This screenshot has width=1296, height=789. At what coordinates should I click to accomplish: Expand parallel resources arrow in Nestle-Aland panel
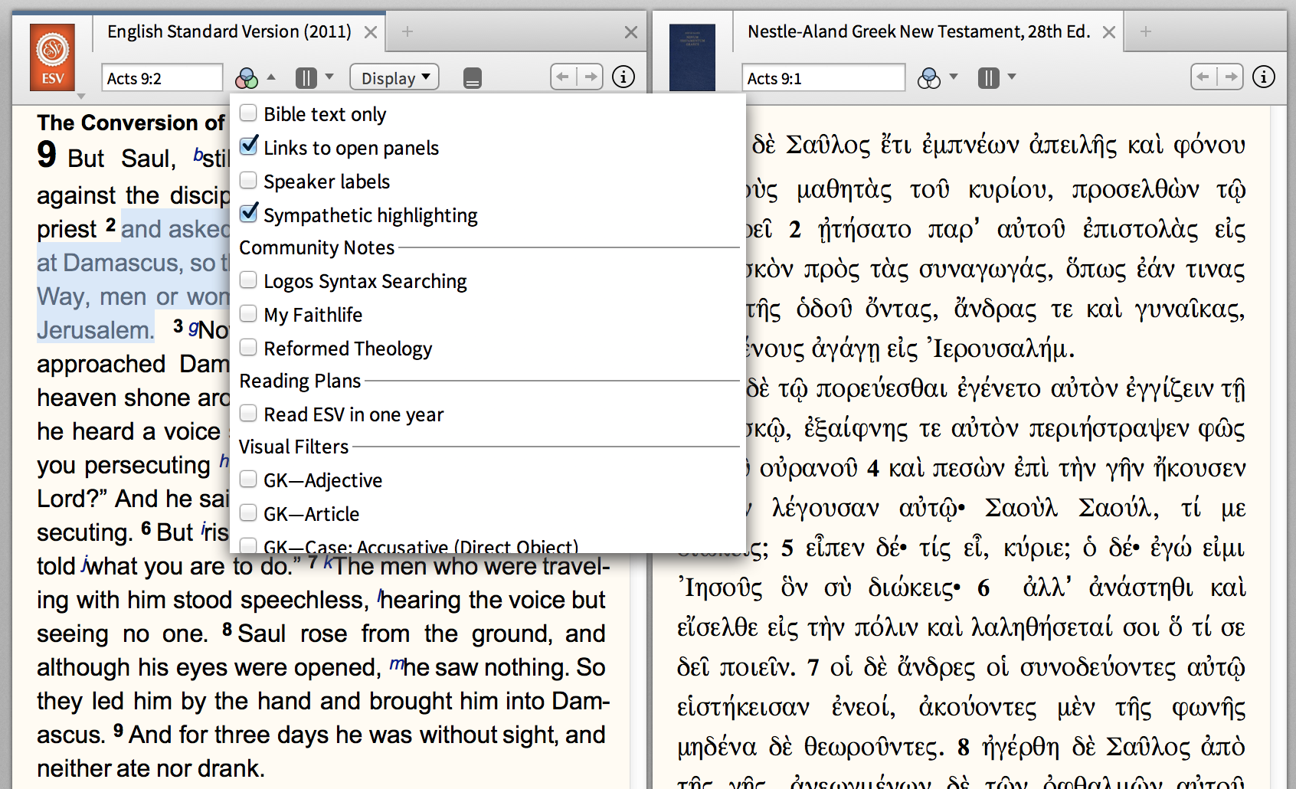pos(1012,77)
